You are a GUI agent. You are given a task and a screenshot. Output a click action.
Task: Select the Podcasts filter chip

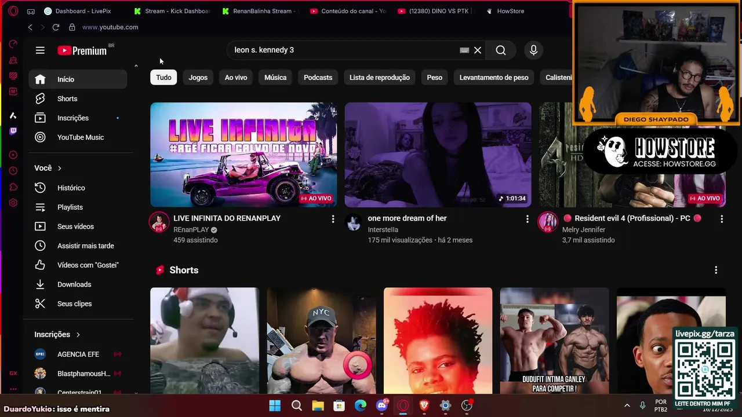coord(318,78)
